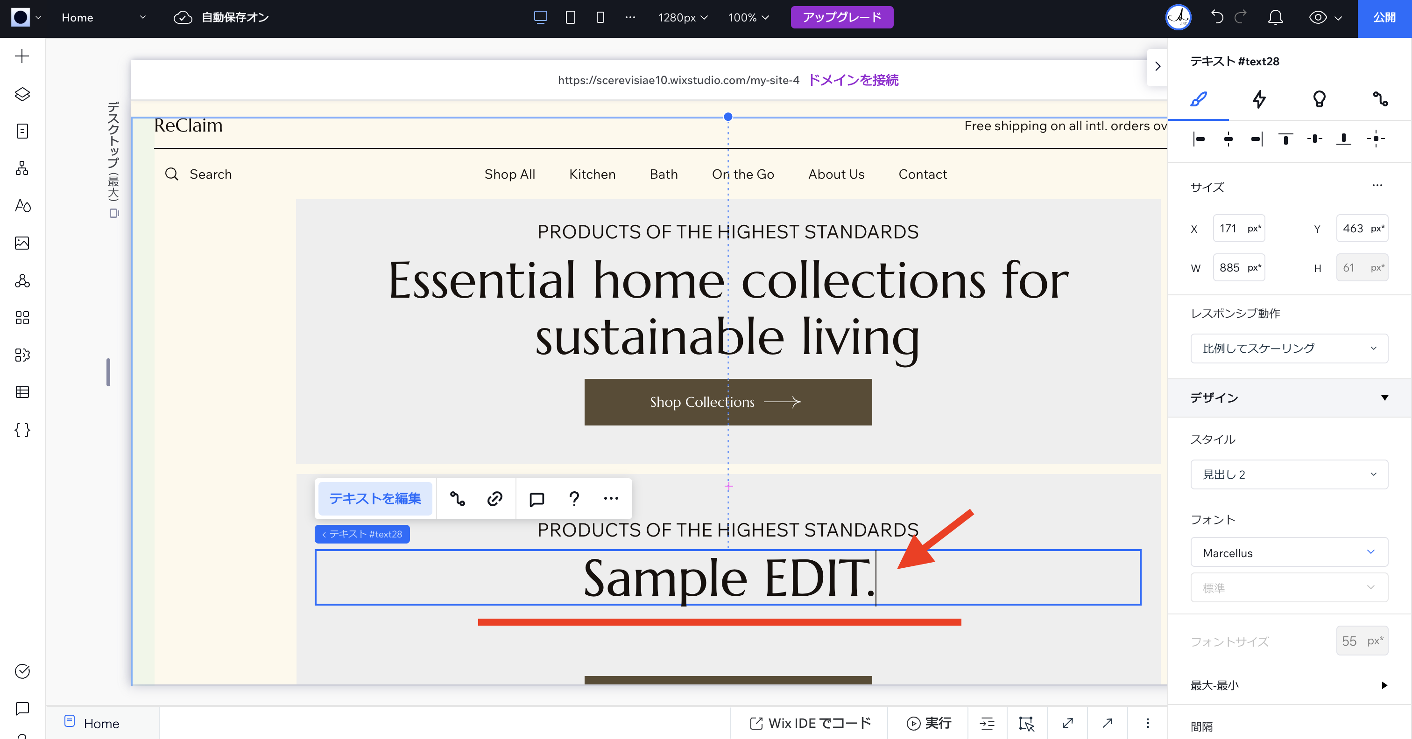Click the ドメインを接続 link
The height and width of the screenshot is (739, 1412).
click(x=854, y=81)
